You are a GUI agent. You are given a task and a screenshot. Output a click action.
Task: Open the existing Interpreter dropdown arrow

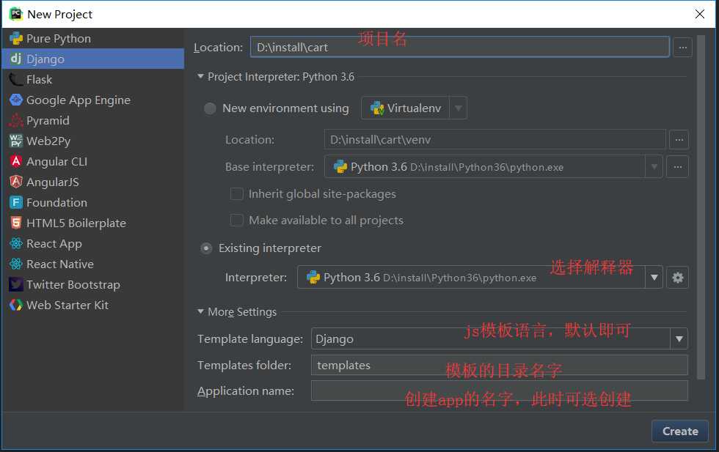pos(654,278)
